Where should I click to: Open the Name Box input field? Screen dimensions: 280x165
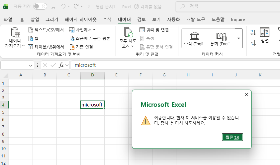tap(14, 65)
